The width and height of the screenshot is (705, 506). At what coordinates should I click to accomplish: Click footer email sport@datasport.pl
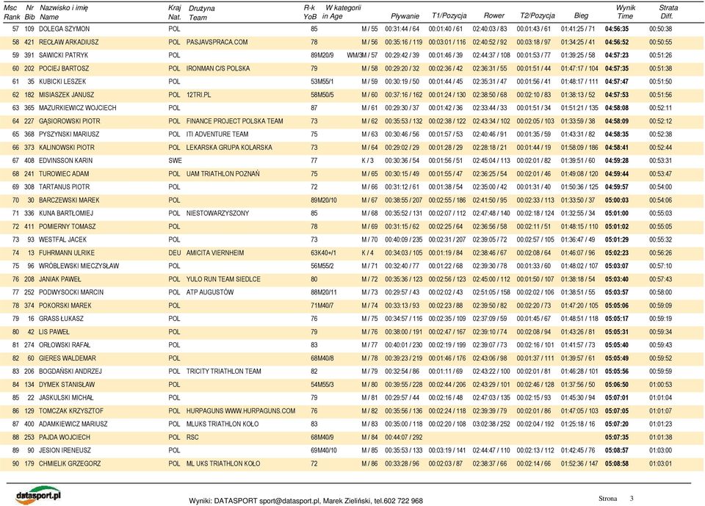[289, 501]
